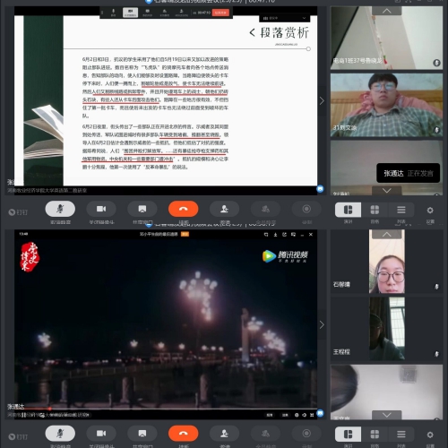The height and width of the screenshot is (448, 448).
Task: Open 邀请 invite under the fireworks video
Action: pos(224,434)
